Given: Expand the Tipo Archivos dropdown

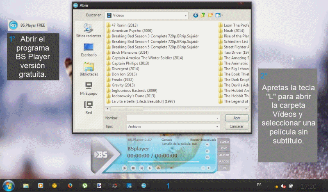Looking at the screenshot, I should 217,127.
